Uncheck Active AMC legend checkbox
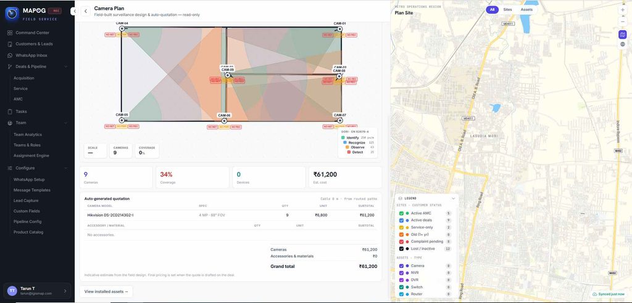632x303 pixels. [x=401, y=213]
